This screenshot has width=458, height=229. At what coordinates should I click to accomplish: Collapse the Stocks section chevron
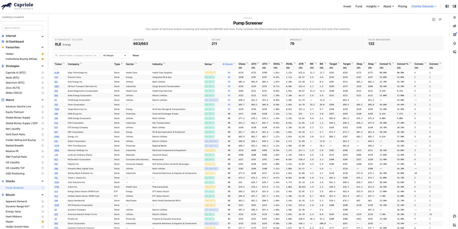point(43,181)
